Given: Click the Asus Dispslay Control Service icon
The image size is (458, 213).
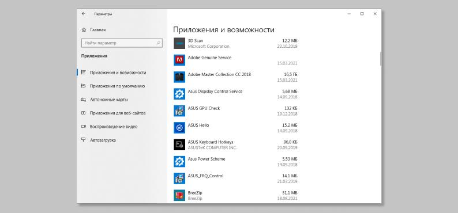Looking at the screenshot, I should (179, 94).
